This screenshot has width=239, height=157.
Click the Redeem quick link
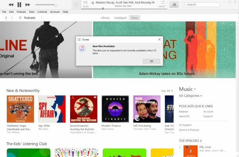click(x=184, y=112)
